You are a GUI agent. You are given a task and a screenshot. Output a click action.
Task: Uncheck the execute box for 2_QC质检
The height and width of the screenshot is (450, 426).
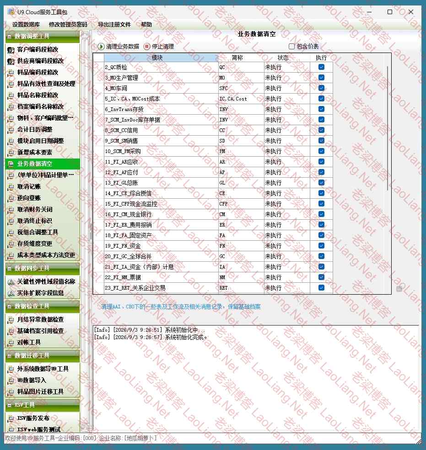tap(321, 67)
